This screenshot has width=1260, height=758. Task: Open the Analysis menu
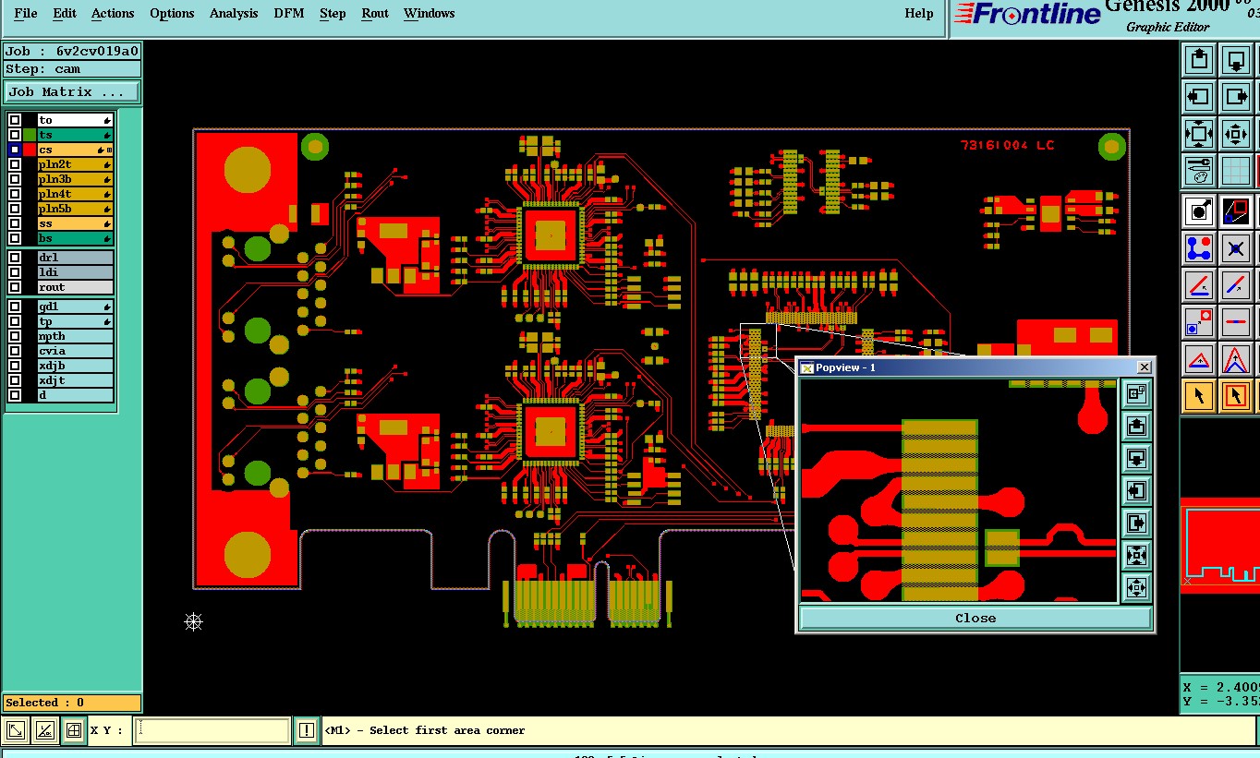tap(233, 13)
